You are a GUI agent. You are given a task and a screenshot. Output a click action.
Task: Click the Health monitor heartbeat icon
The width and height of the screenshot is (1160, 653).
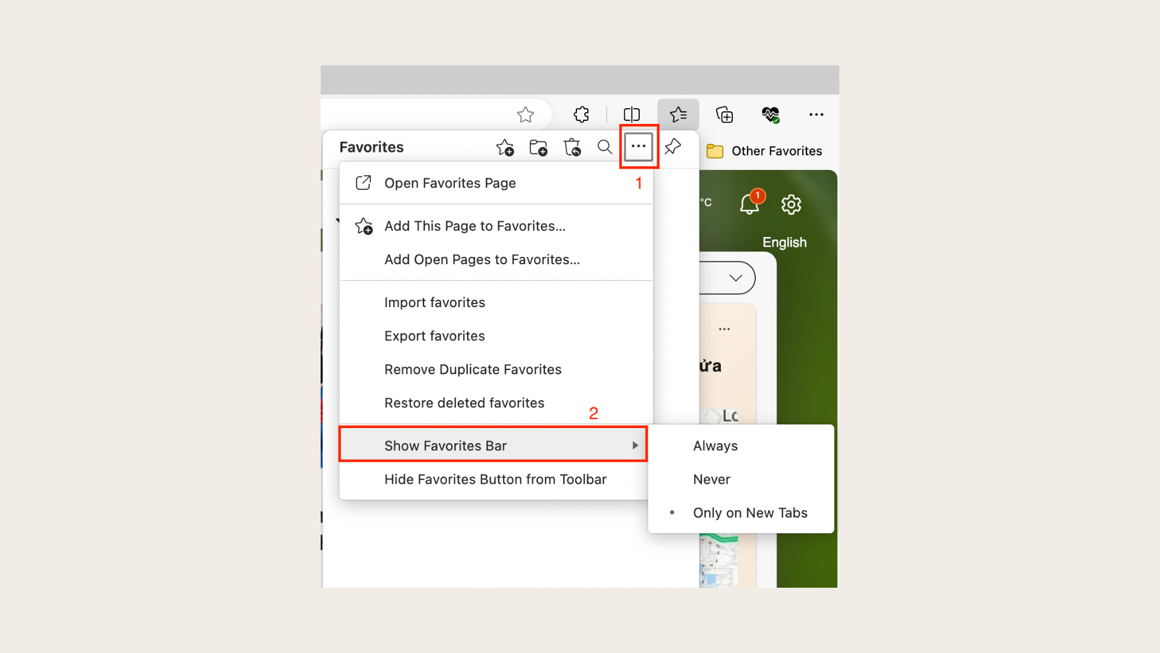(770, 114)
